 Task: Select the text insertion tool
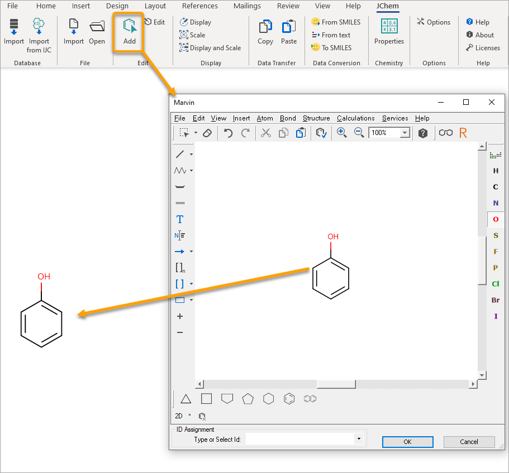click(179, 219)
